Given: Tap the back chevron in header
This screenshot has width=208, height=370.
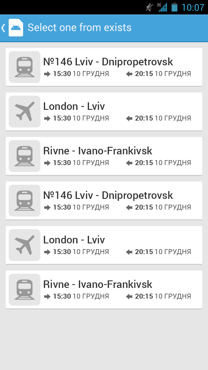Looking at the screenshot, I should pyautogui.click(x=3, y=28).
